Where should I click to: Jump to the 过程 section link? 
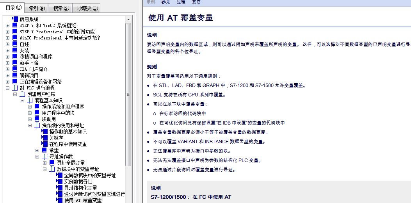tap(181, 2)
